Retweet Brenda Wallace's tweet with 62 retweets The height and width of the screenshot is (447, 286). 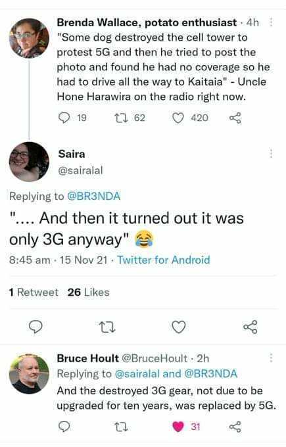(x=119, y=118)
